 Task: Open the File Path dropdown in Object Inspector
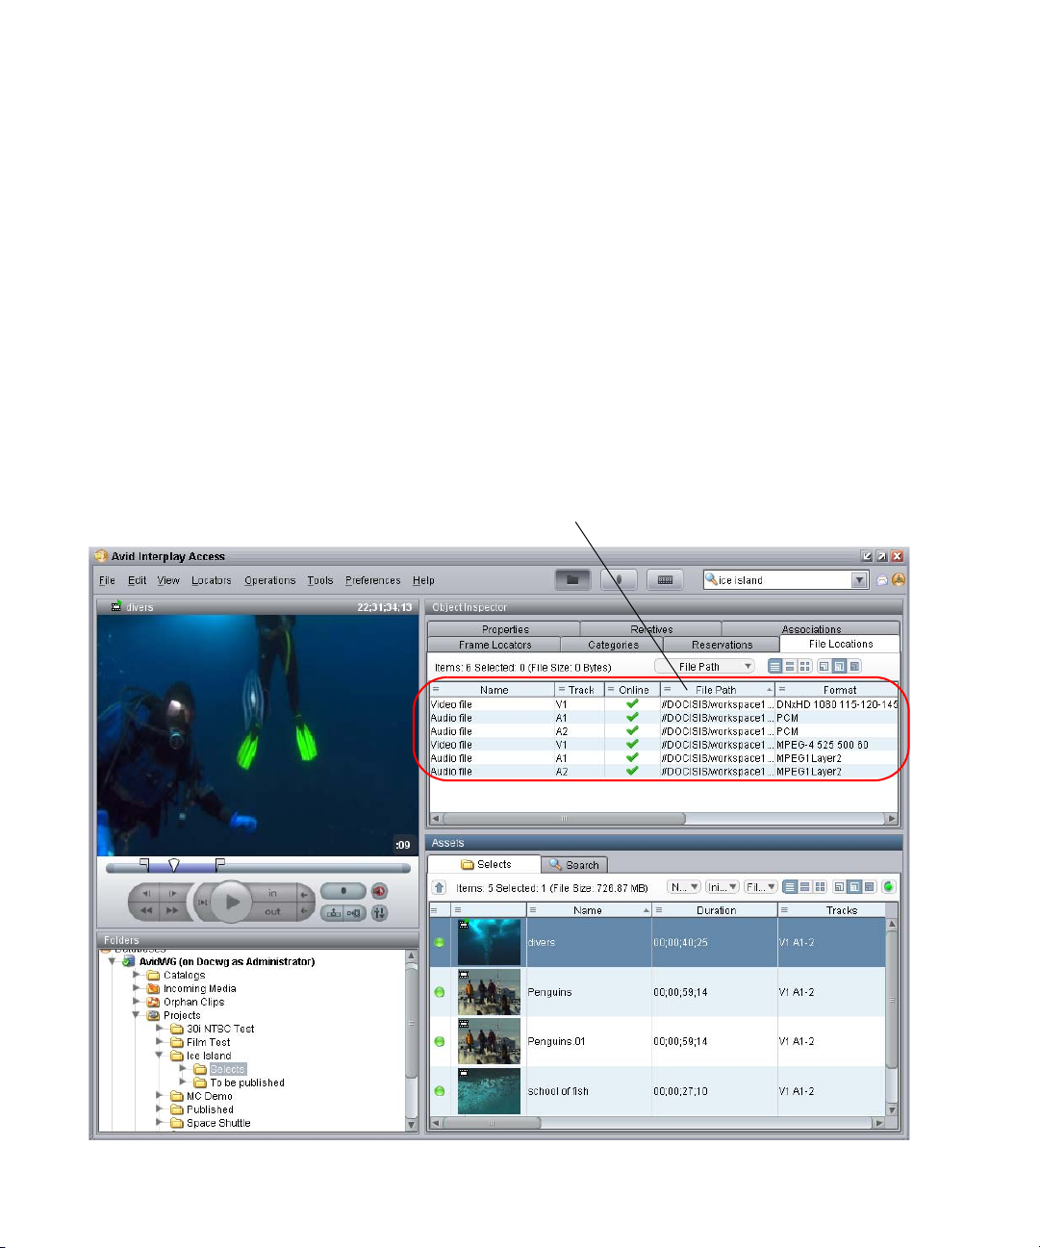tap(705, 667)
